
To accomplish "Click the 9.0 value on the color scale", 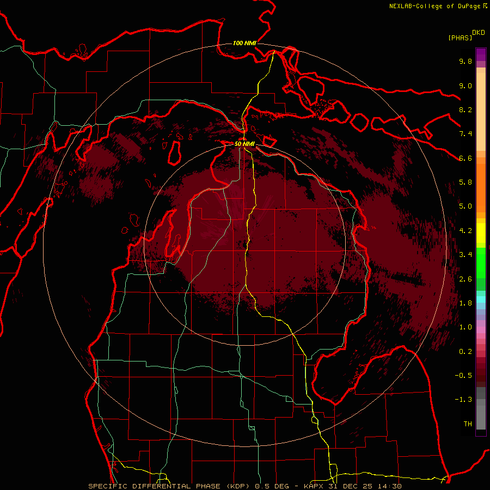I will pos(465,86).
